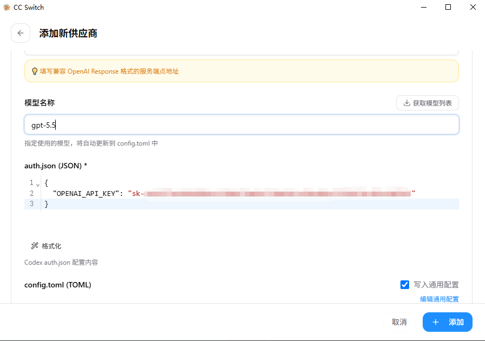The width and height of the screenshot is (485, 341).
Task: Go back using the arrow button
Action: coord(21,33)
